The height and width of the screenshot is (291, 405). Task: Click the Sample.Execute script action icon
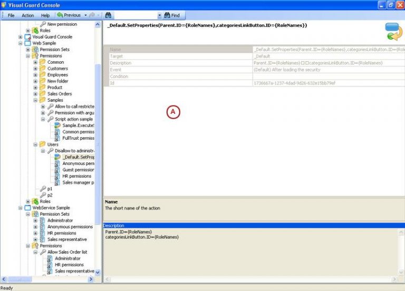[57, 125]
